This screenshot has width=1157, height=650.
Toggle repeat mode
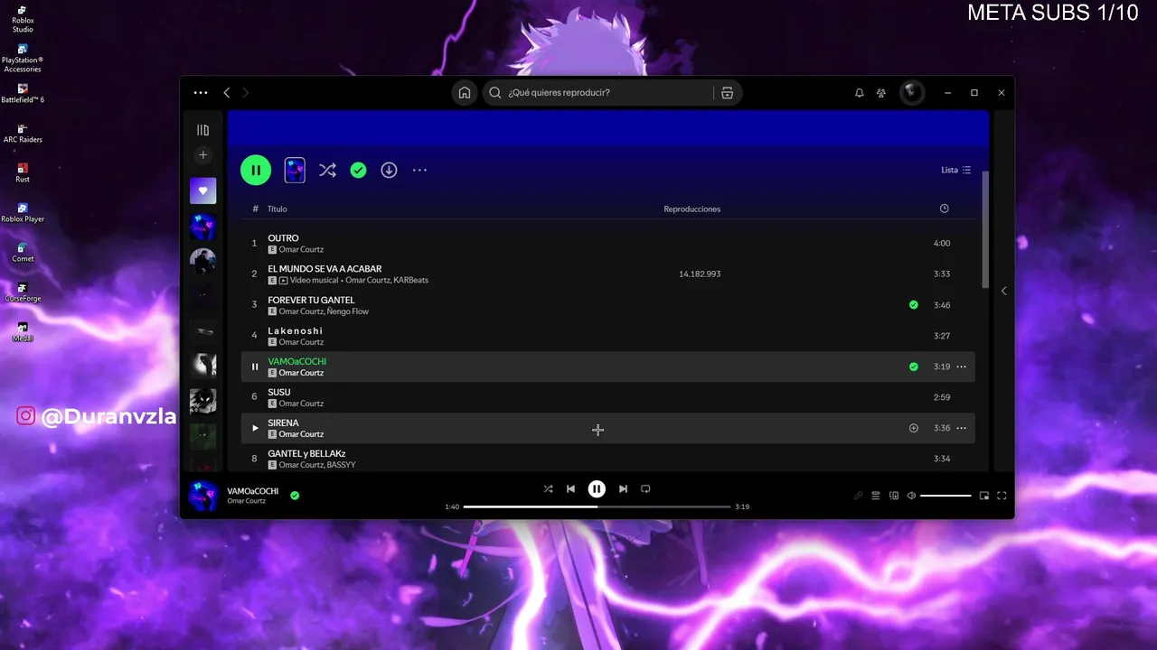[645, 488]
